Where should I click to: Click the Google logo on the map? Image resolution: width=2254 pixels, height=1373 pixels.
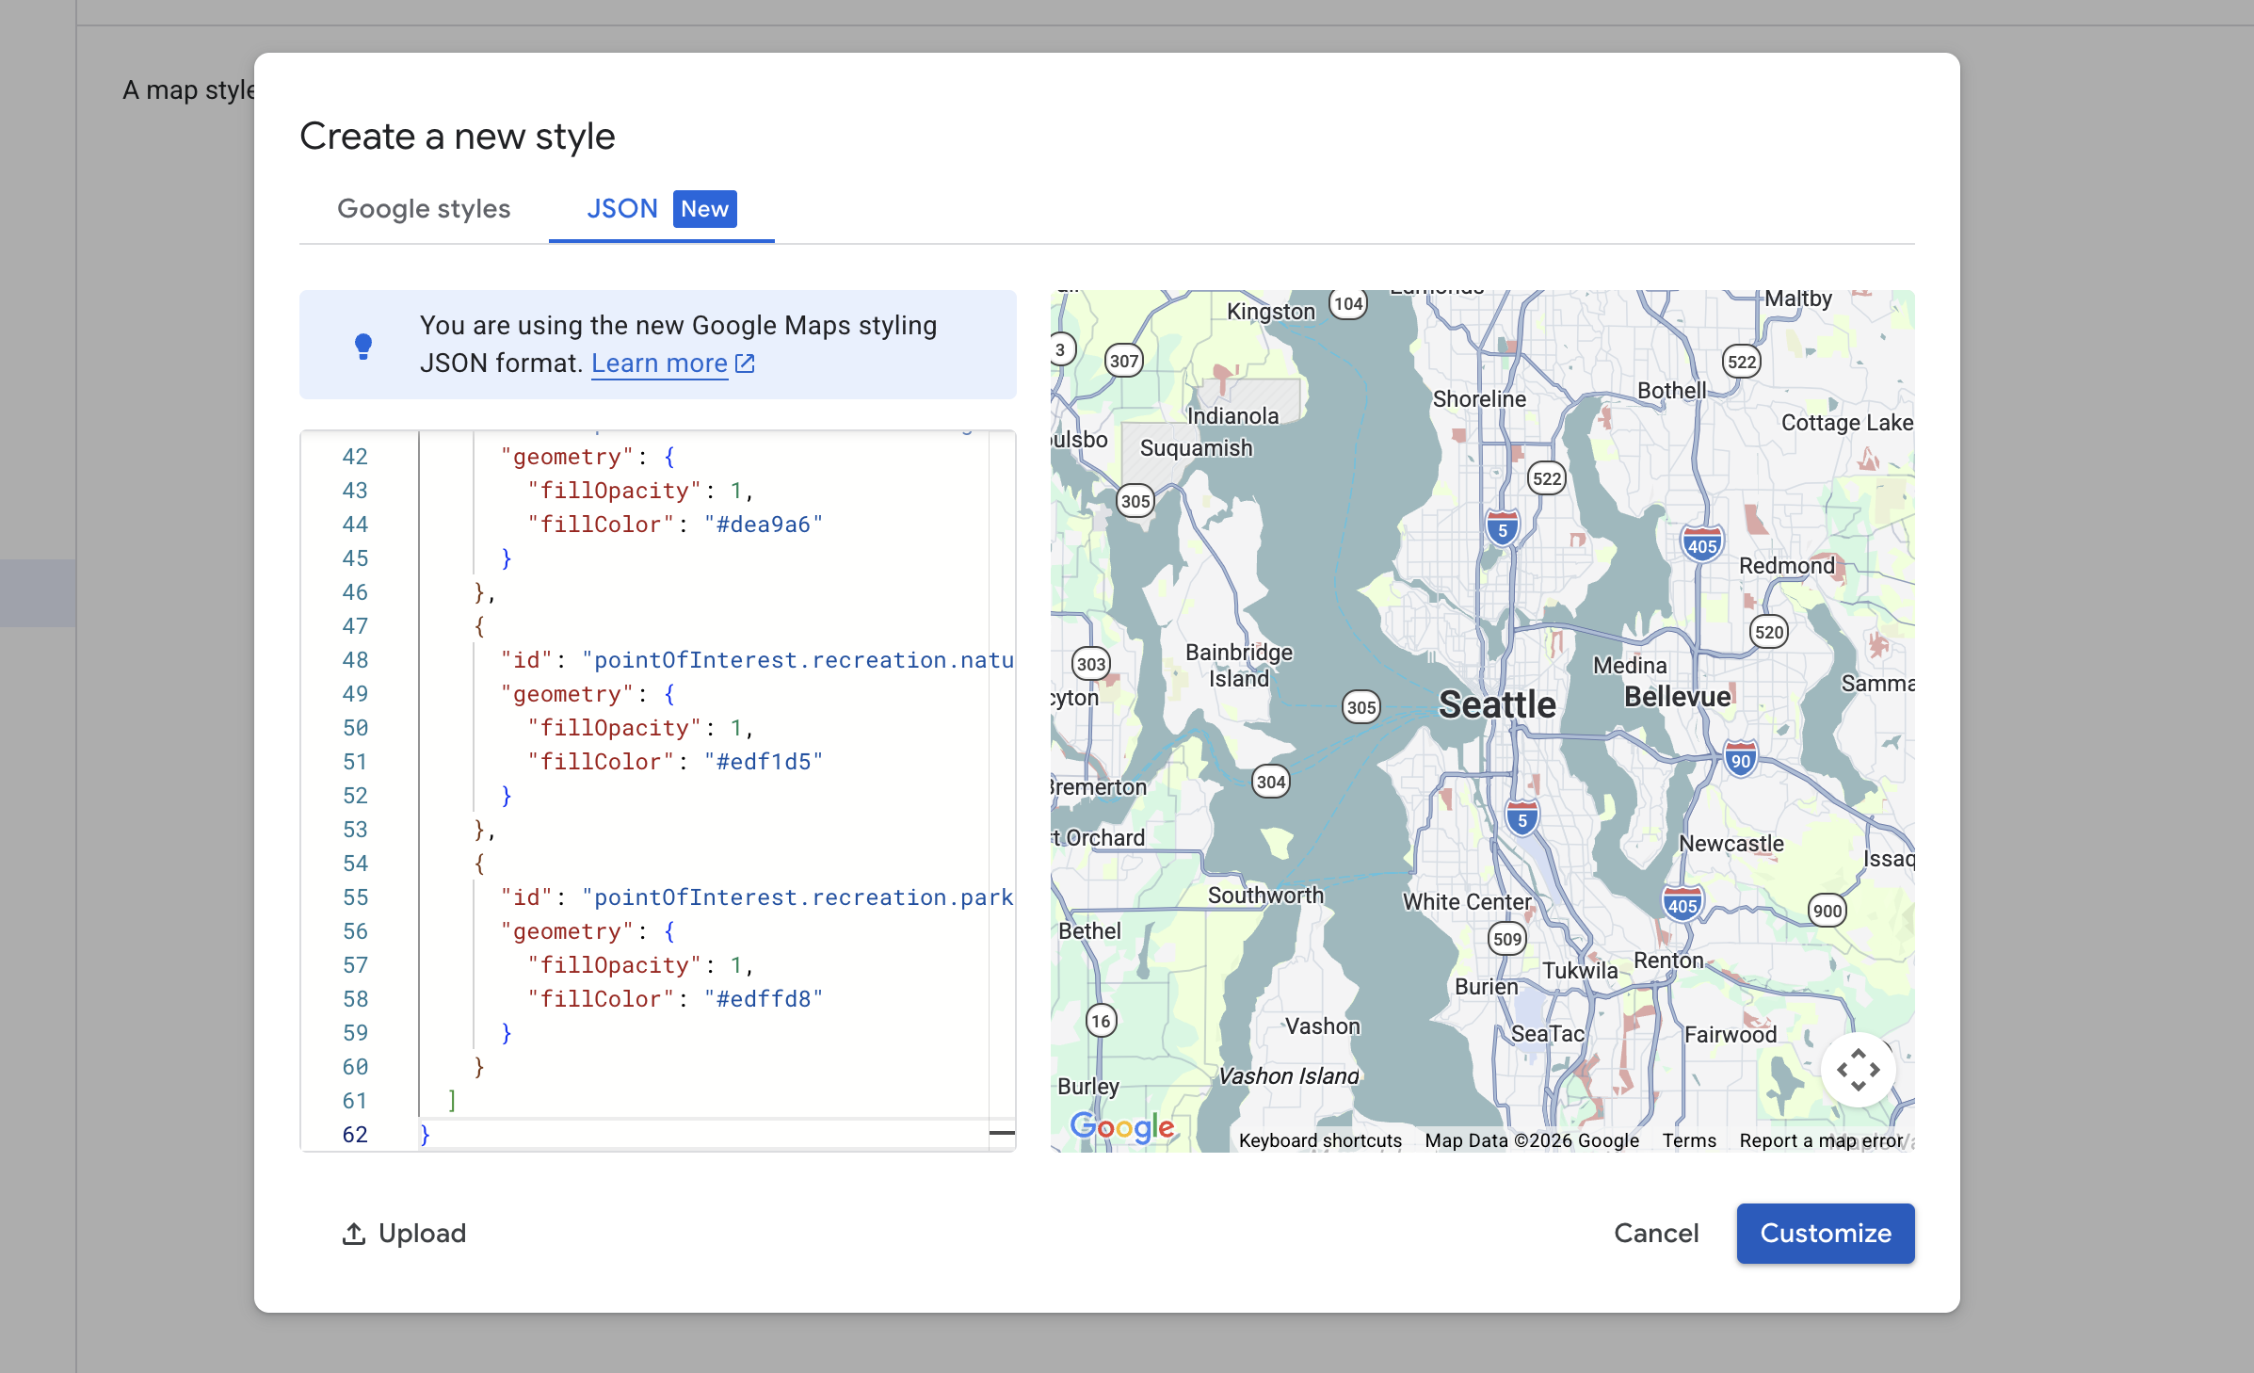tap(1121, 1126)
